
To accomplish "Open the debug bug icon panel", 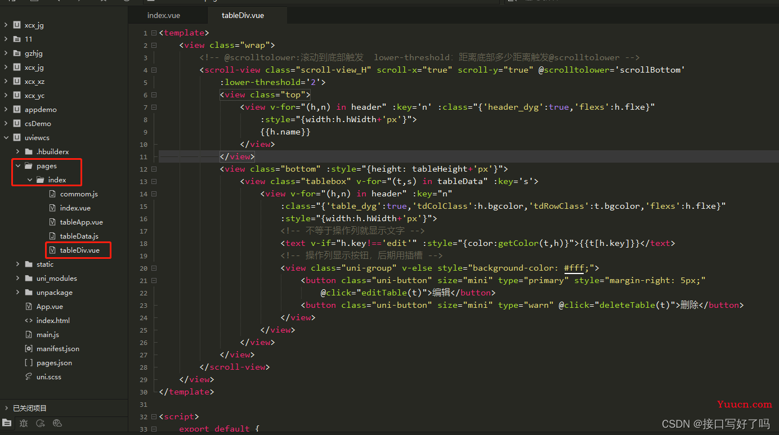I will coord(24,423).
